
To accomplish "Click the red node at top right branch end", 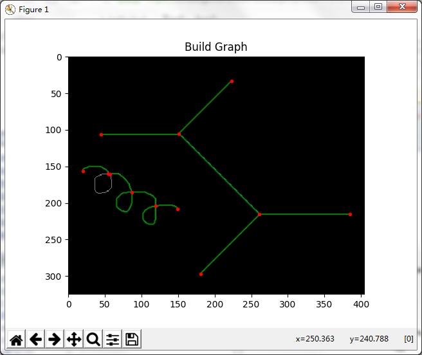I will pyautogui.click(x=232, y=81).
